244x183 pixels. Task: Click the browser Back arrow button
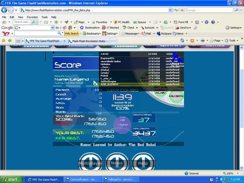tap(5, 10)
